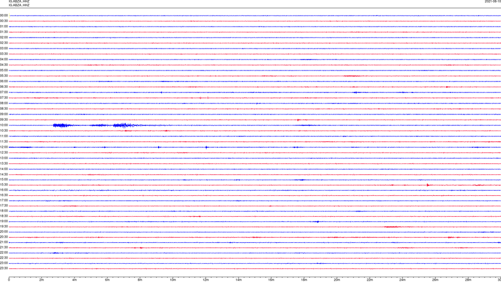501x282 pixels.
Task: Click the 22:00 trace label
Action: tap(4, 253)
